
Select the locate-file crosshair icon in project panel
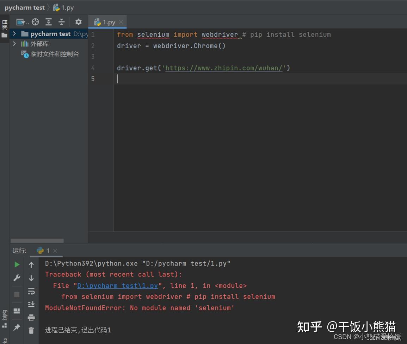pos(36,21)
